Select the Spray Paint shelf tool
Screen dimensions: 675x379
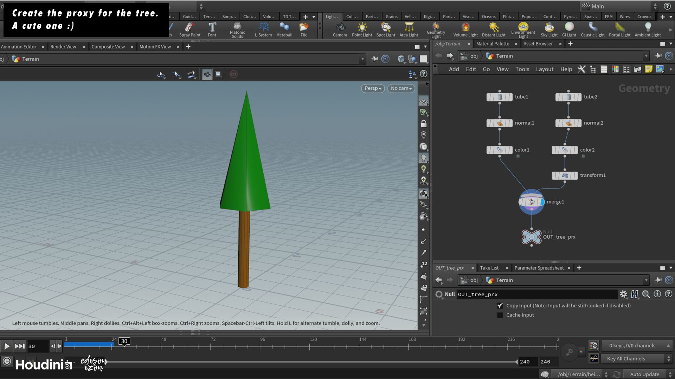tap(189, 29)
